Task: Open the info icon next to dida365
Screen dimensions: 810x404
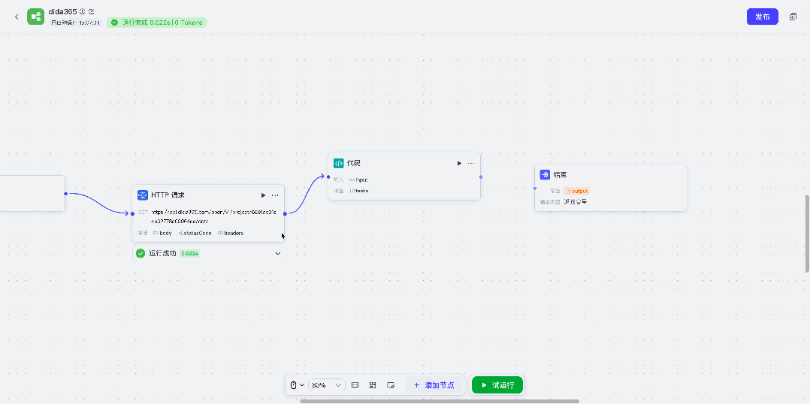Action: coord(82,11)
